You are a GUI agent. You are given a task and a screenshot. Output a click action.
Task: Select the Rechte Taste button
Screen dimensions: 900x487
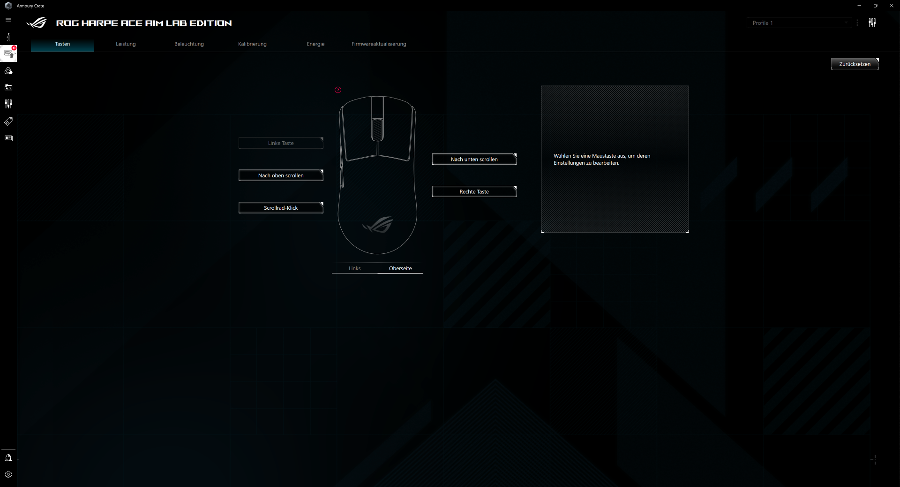474,192
